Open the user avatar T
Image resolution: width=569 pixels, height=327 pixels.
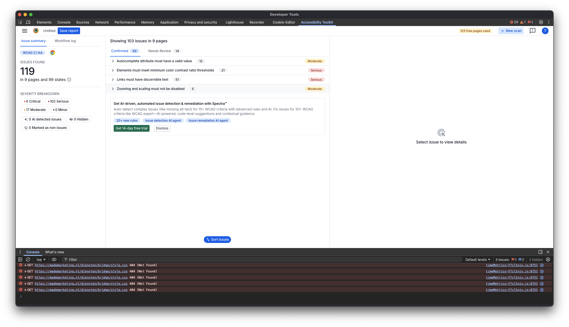tap(545, 31)
